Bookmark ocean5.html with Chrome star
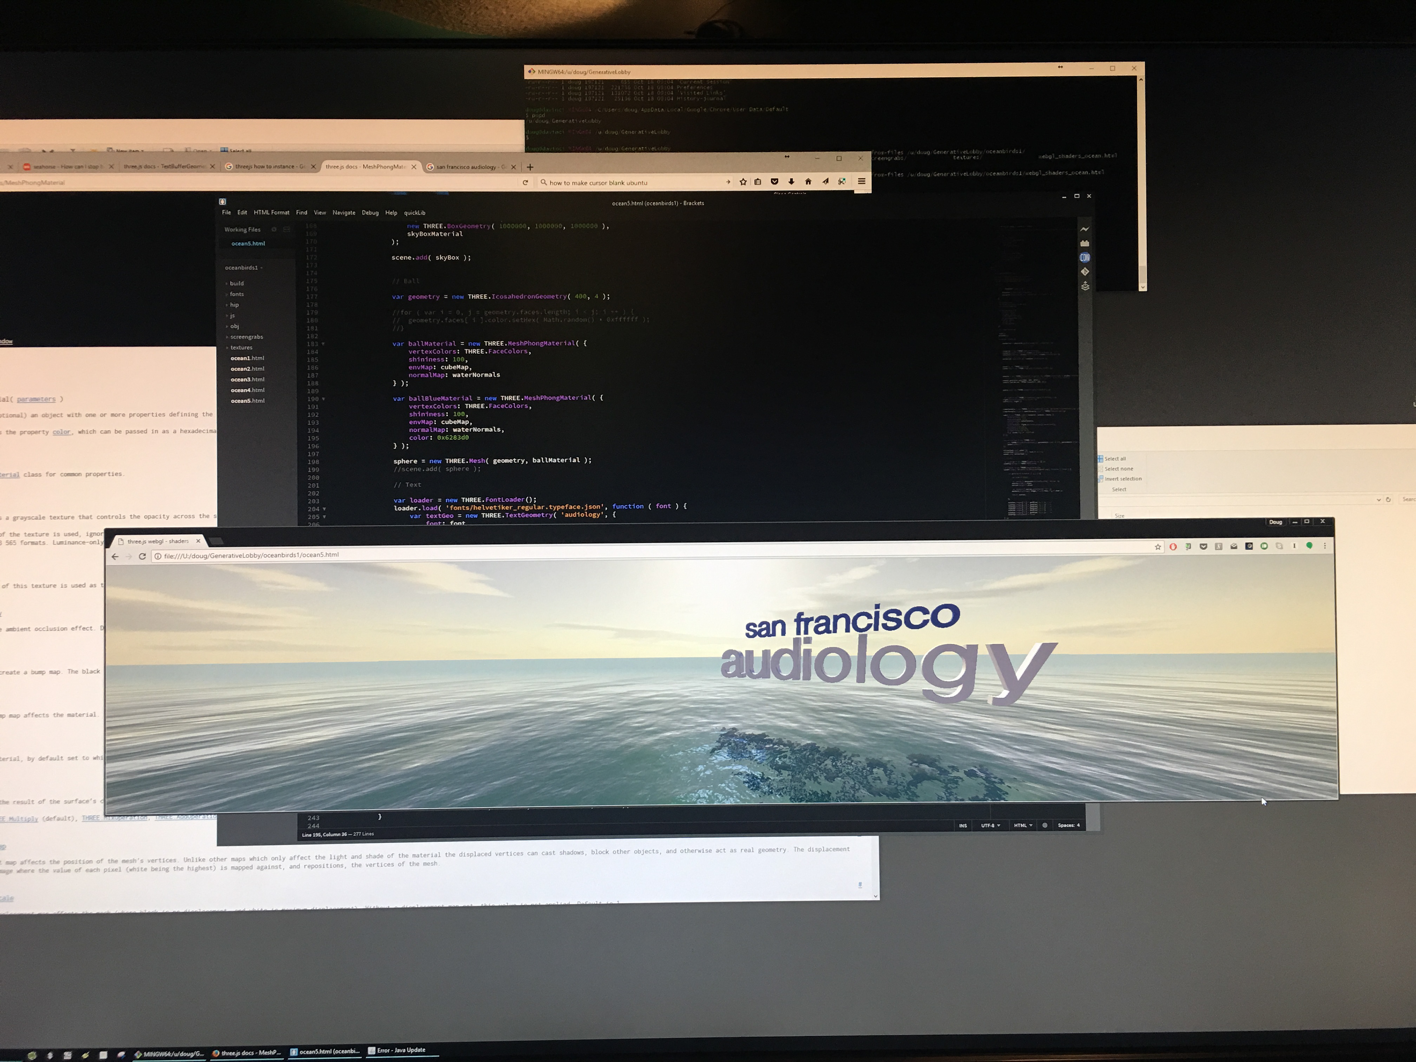 [1158, 547]
